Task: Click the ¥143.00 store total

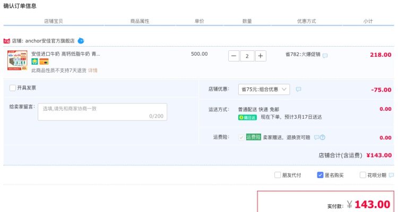Action: point(379,155)
